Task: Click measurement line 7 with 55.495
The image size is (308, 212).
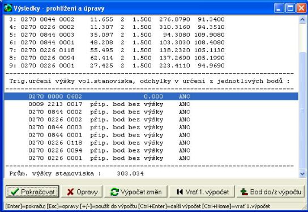Action: point(151,50)
